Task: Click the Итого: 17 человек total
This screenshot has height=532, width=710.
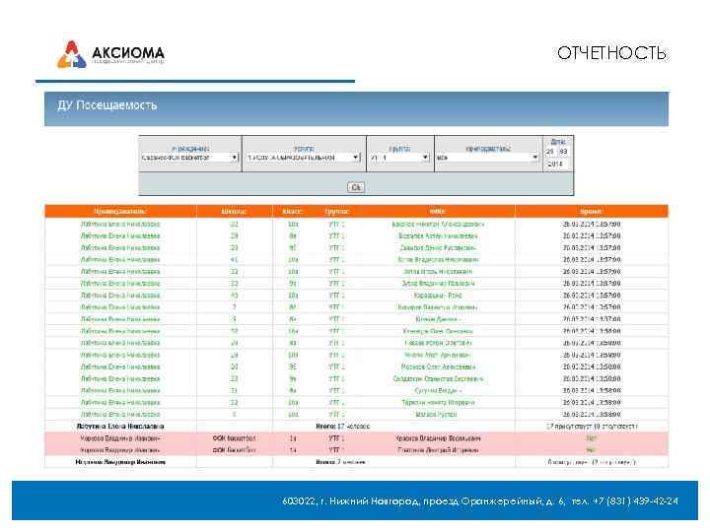Action: tap(343, 427)
